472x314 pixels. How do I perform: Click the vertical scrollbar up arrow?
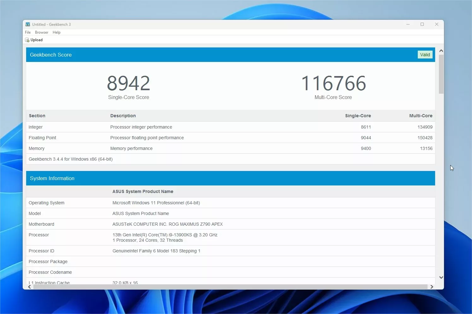[x=441, y=51]
